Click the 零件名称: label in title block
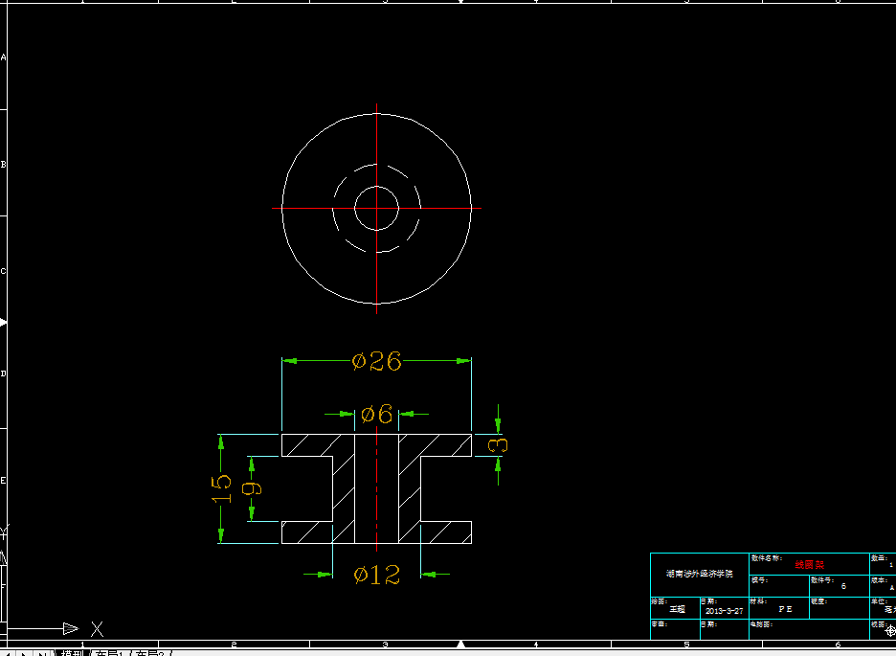This screenshot has width=896, height=656. (766, 557)
